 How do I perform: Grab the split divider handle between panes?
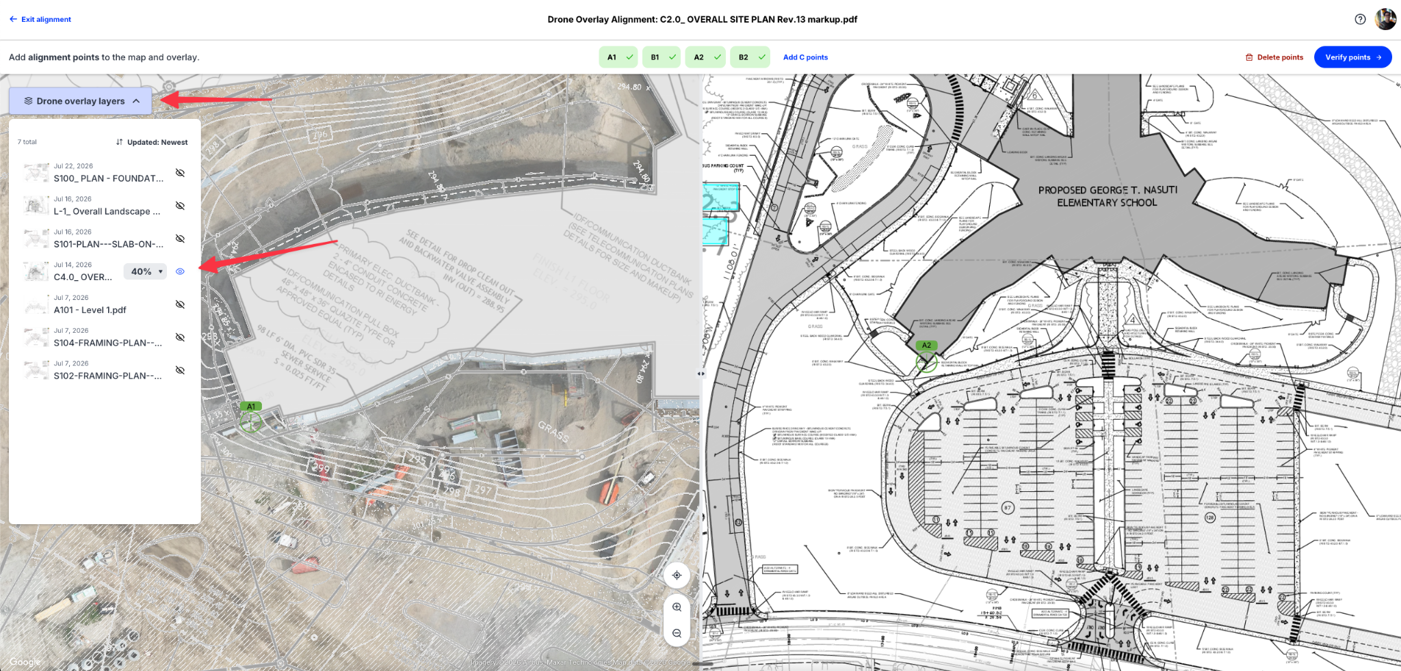click(701, 374)
